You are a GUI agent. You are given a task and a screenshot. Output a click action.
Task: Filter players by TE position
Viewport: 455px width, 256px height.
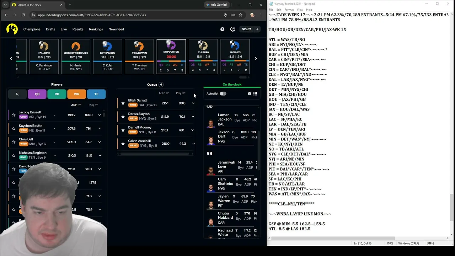click(96, 94)
